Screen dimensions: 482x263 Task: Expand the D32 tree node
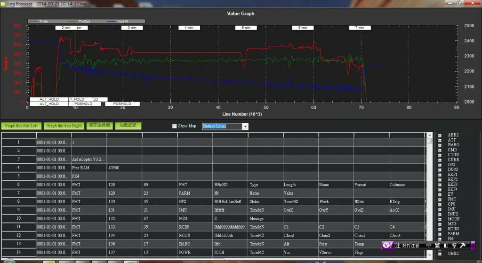(x=440, y=165)
